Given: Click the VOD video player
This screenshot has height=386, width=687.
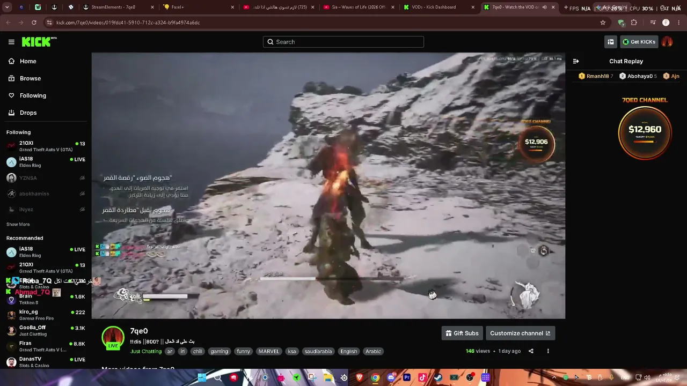Looking at the screenshot, I should [x=328, y=185].
